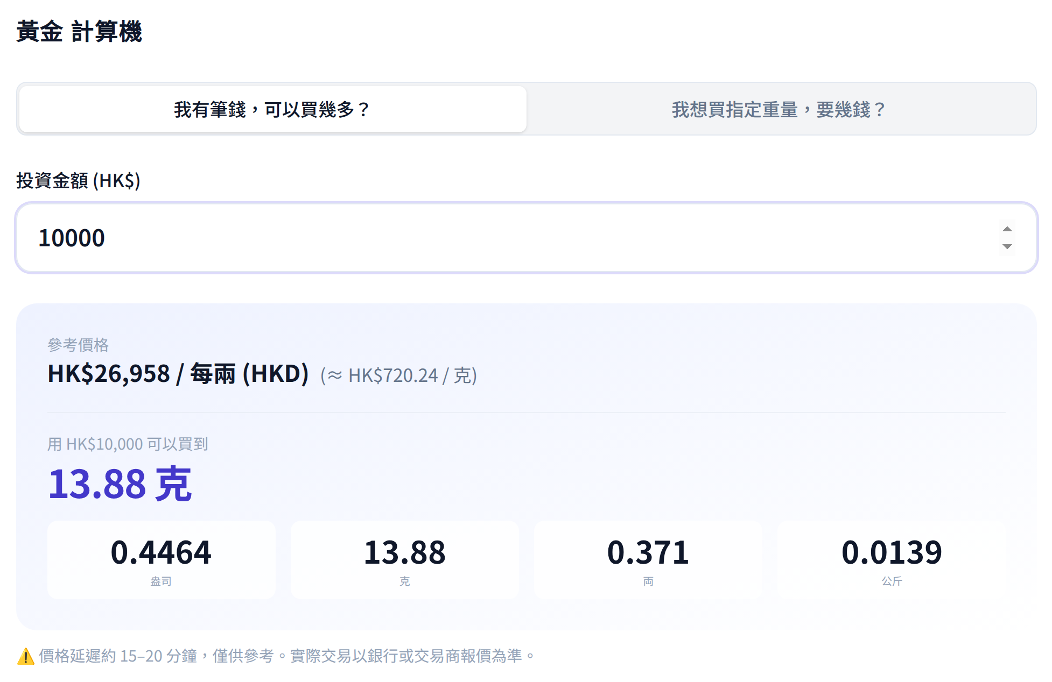Screen dimensions: 1052x682
Task: Click the (≈ HK$720.24 / 克) text
Action: 398,375
